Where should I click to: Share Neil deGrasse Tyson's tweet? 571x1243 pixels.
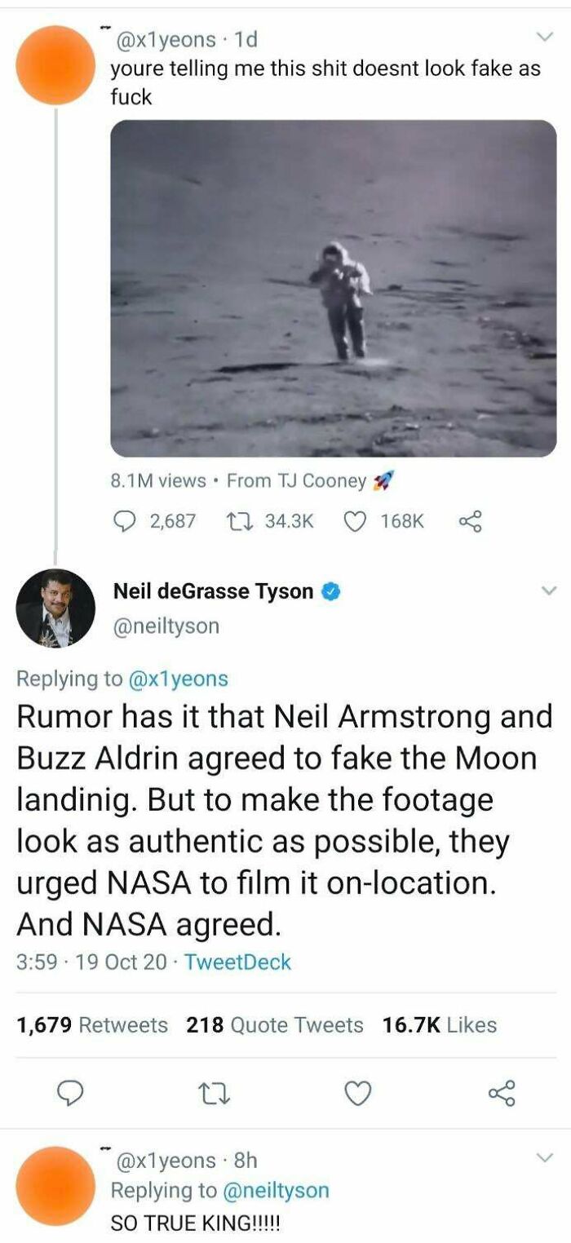click(501, 1092)
